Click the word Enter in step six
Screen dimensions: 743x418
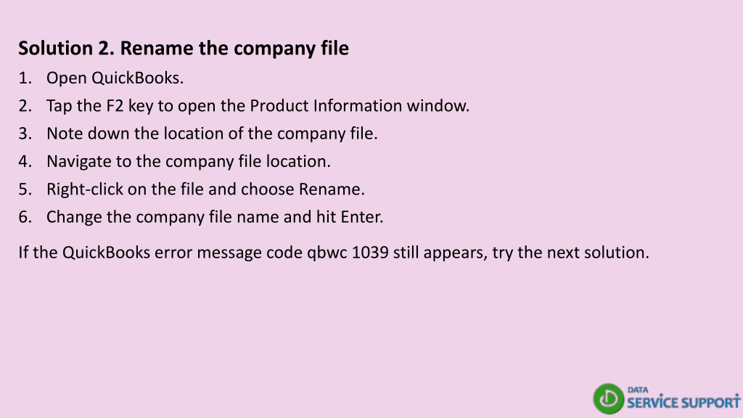[361, 217]
